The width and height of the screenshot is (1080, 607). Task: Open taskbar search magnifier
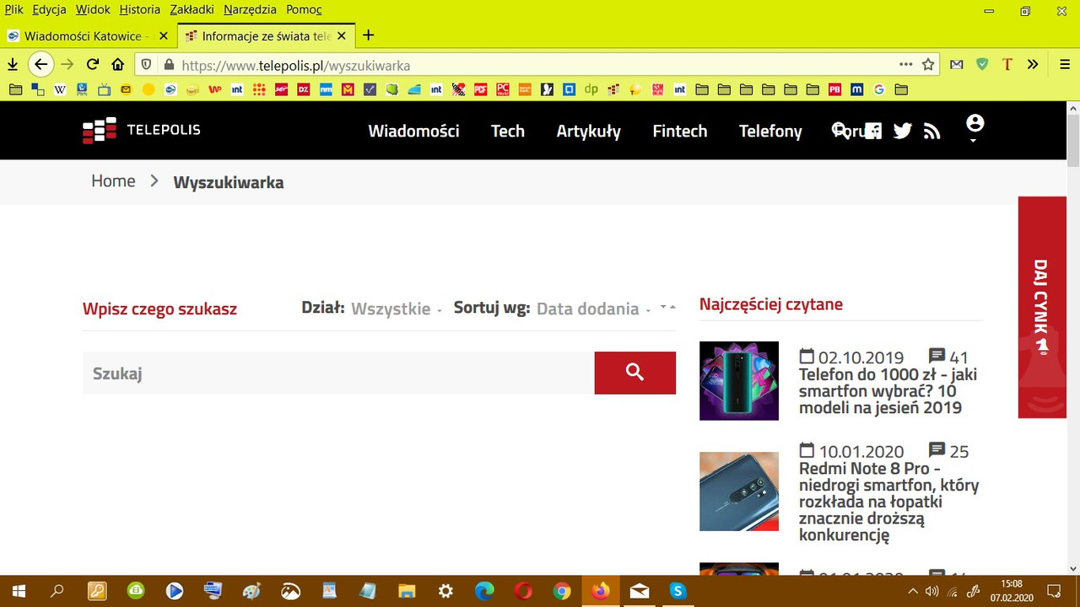click(x=57, y=591)
